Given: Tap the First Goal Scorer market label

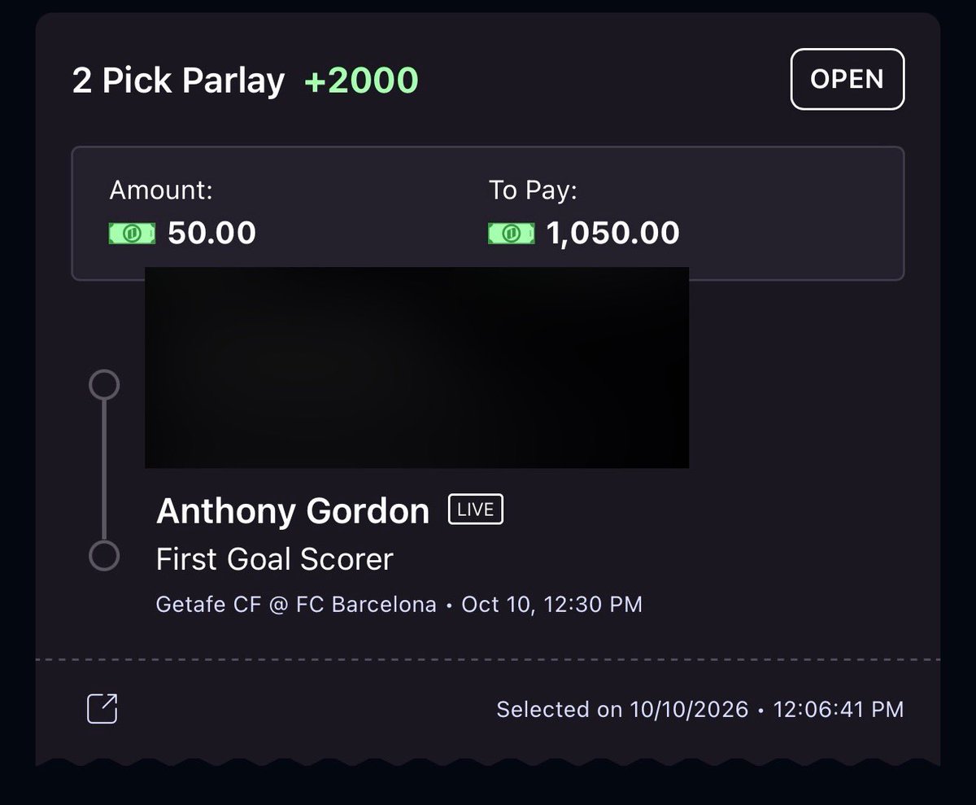Looking at the screenshot, I should [275, 559].
